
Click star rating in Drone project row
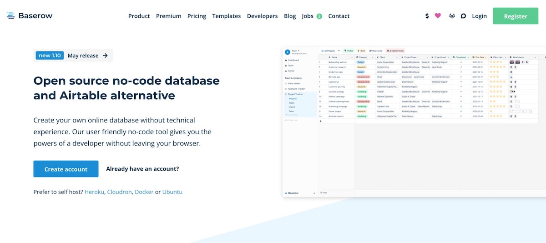click(x=491, y=111)
